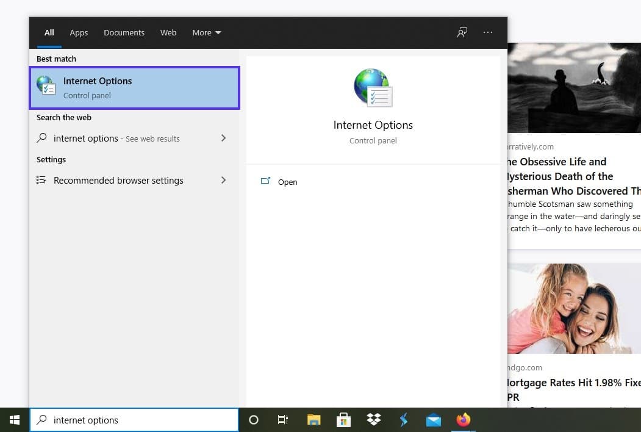Expand the internet options web results arrow

click(223, 139)
